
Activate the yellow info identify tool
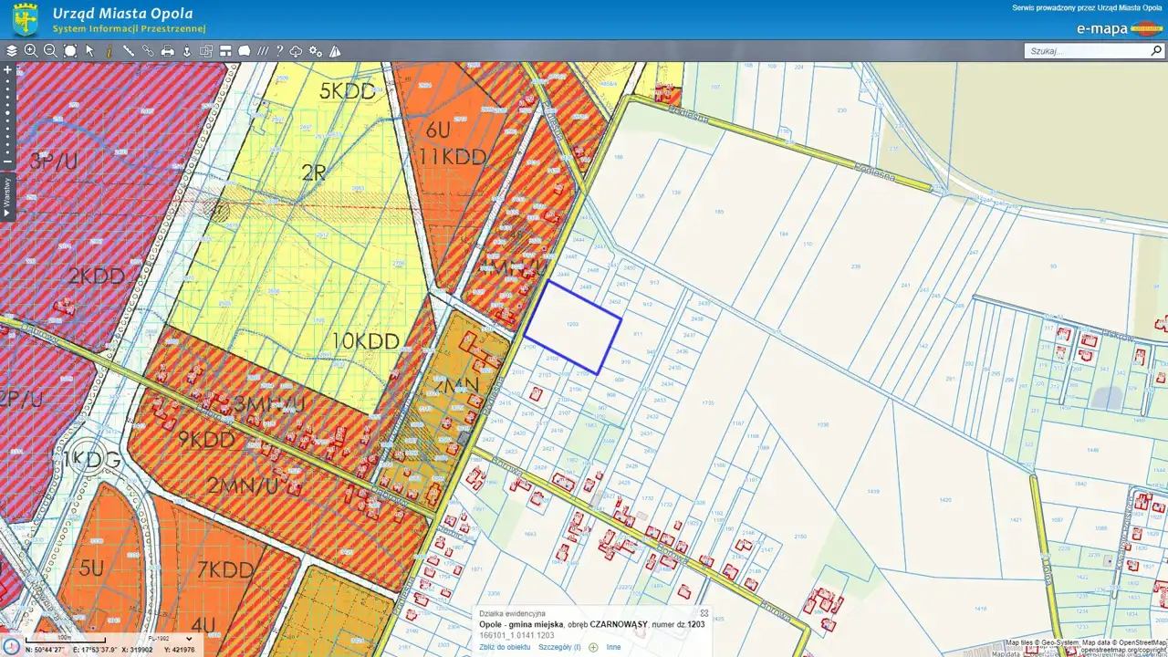point(109,51)
